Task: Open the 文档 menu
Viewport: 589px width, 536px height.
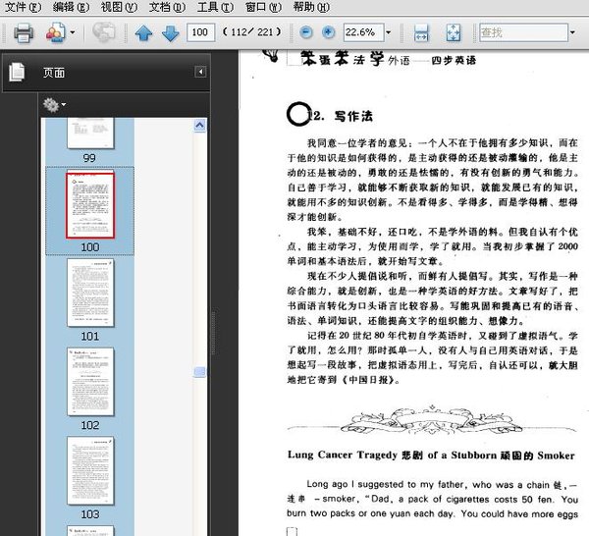Action: [167, 7]
